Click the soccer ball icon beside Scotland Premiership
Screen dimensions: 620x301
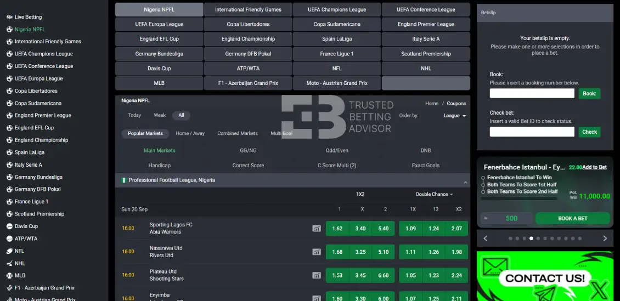click(x=9, y=214)
